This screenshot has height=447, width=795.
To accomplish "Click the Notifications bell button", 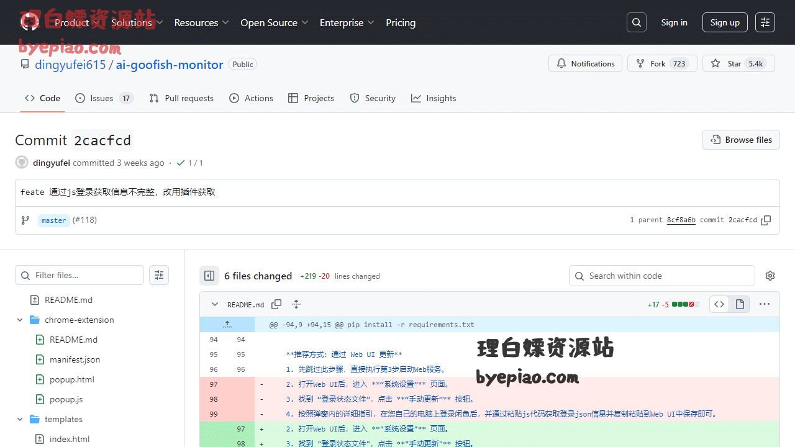I will point(585,63).
